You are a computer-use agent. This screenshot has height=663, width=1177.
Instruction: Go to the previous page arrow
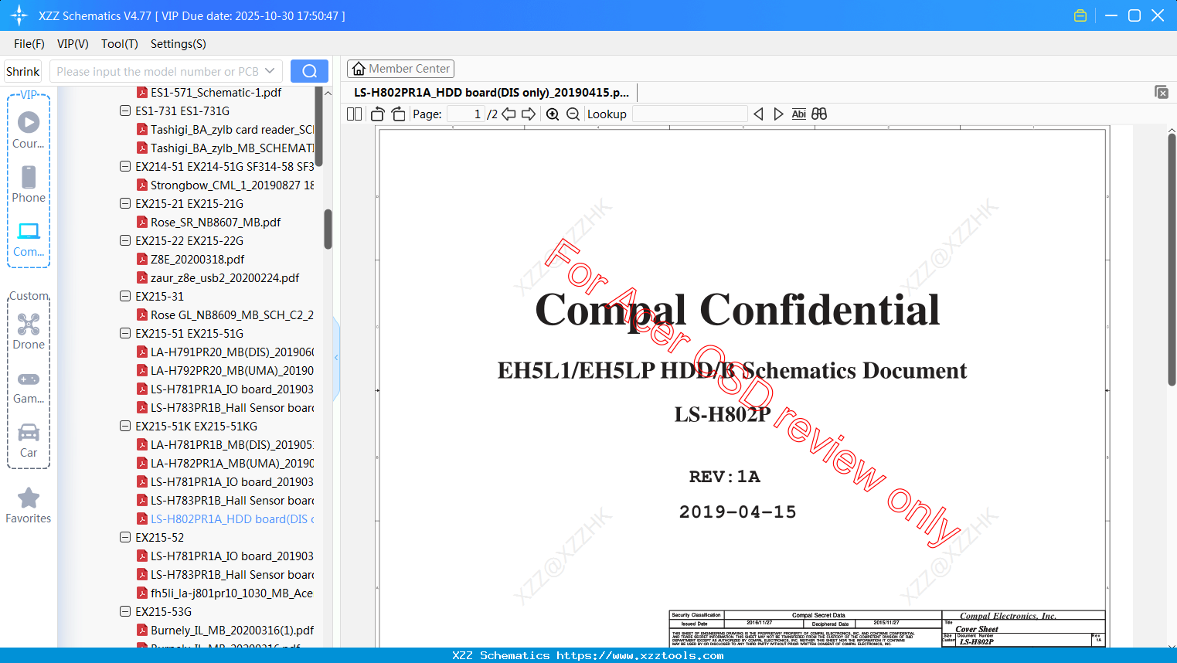click(509, 114)
